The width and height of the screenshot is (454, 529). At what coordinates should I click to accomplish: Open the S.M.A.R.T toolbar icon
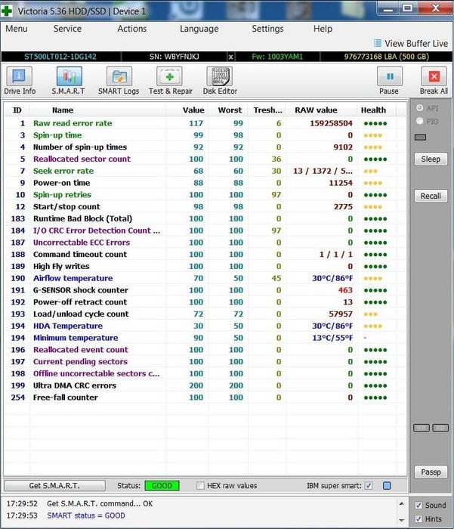coord(69,76)
